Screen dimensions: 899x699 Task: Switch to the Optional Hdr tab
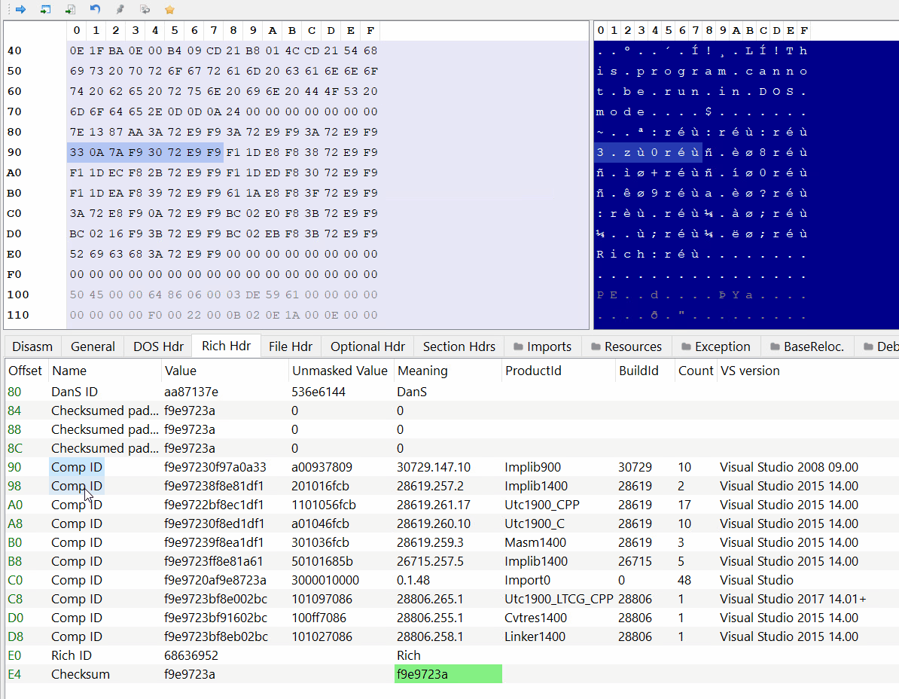[367, 346]
